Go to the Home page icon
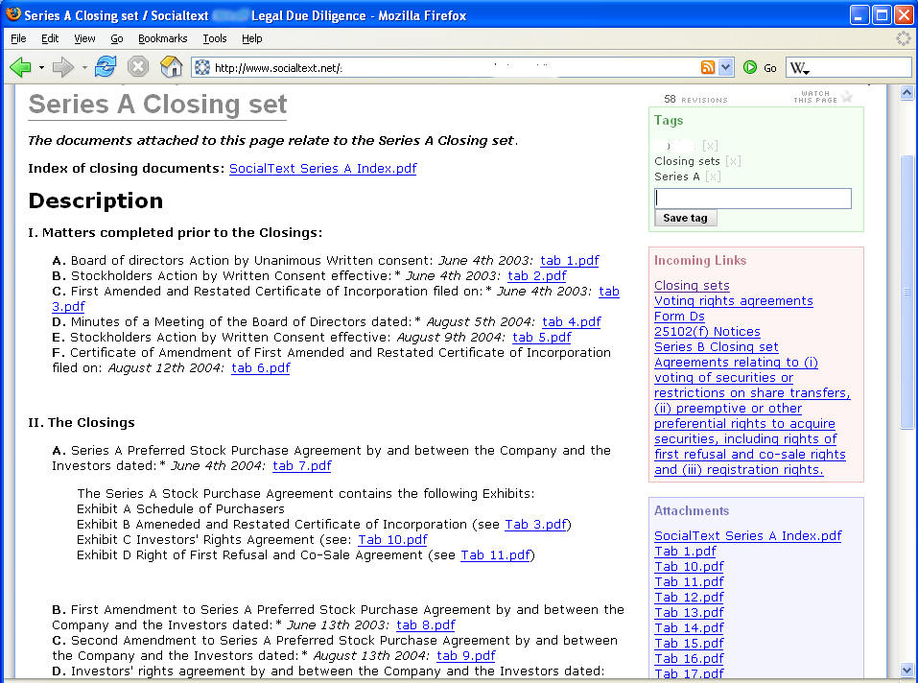Image resolution: width=918 pixels, height=683 pixels. (x=171, y=67)
